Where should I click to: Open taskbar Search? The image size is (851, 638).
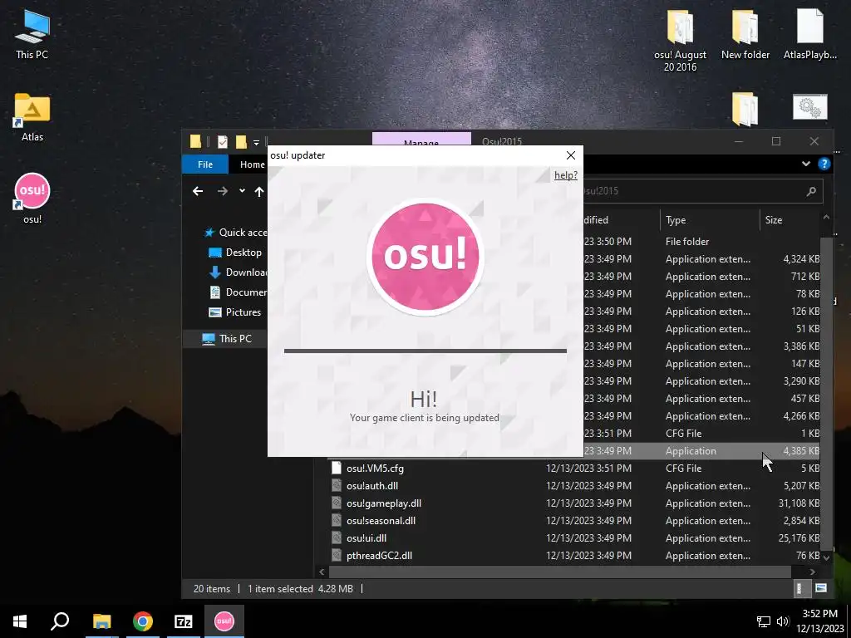60,621
